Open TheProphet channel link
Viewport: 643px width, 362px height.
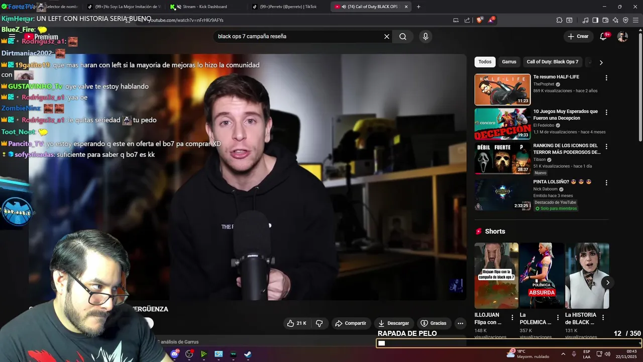pos(544,84)
